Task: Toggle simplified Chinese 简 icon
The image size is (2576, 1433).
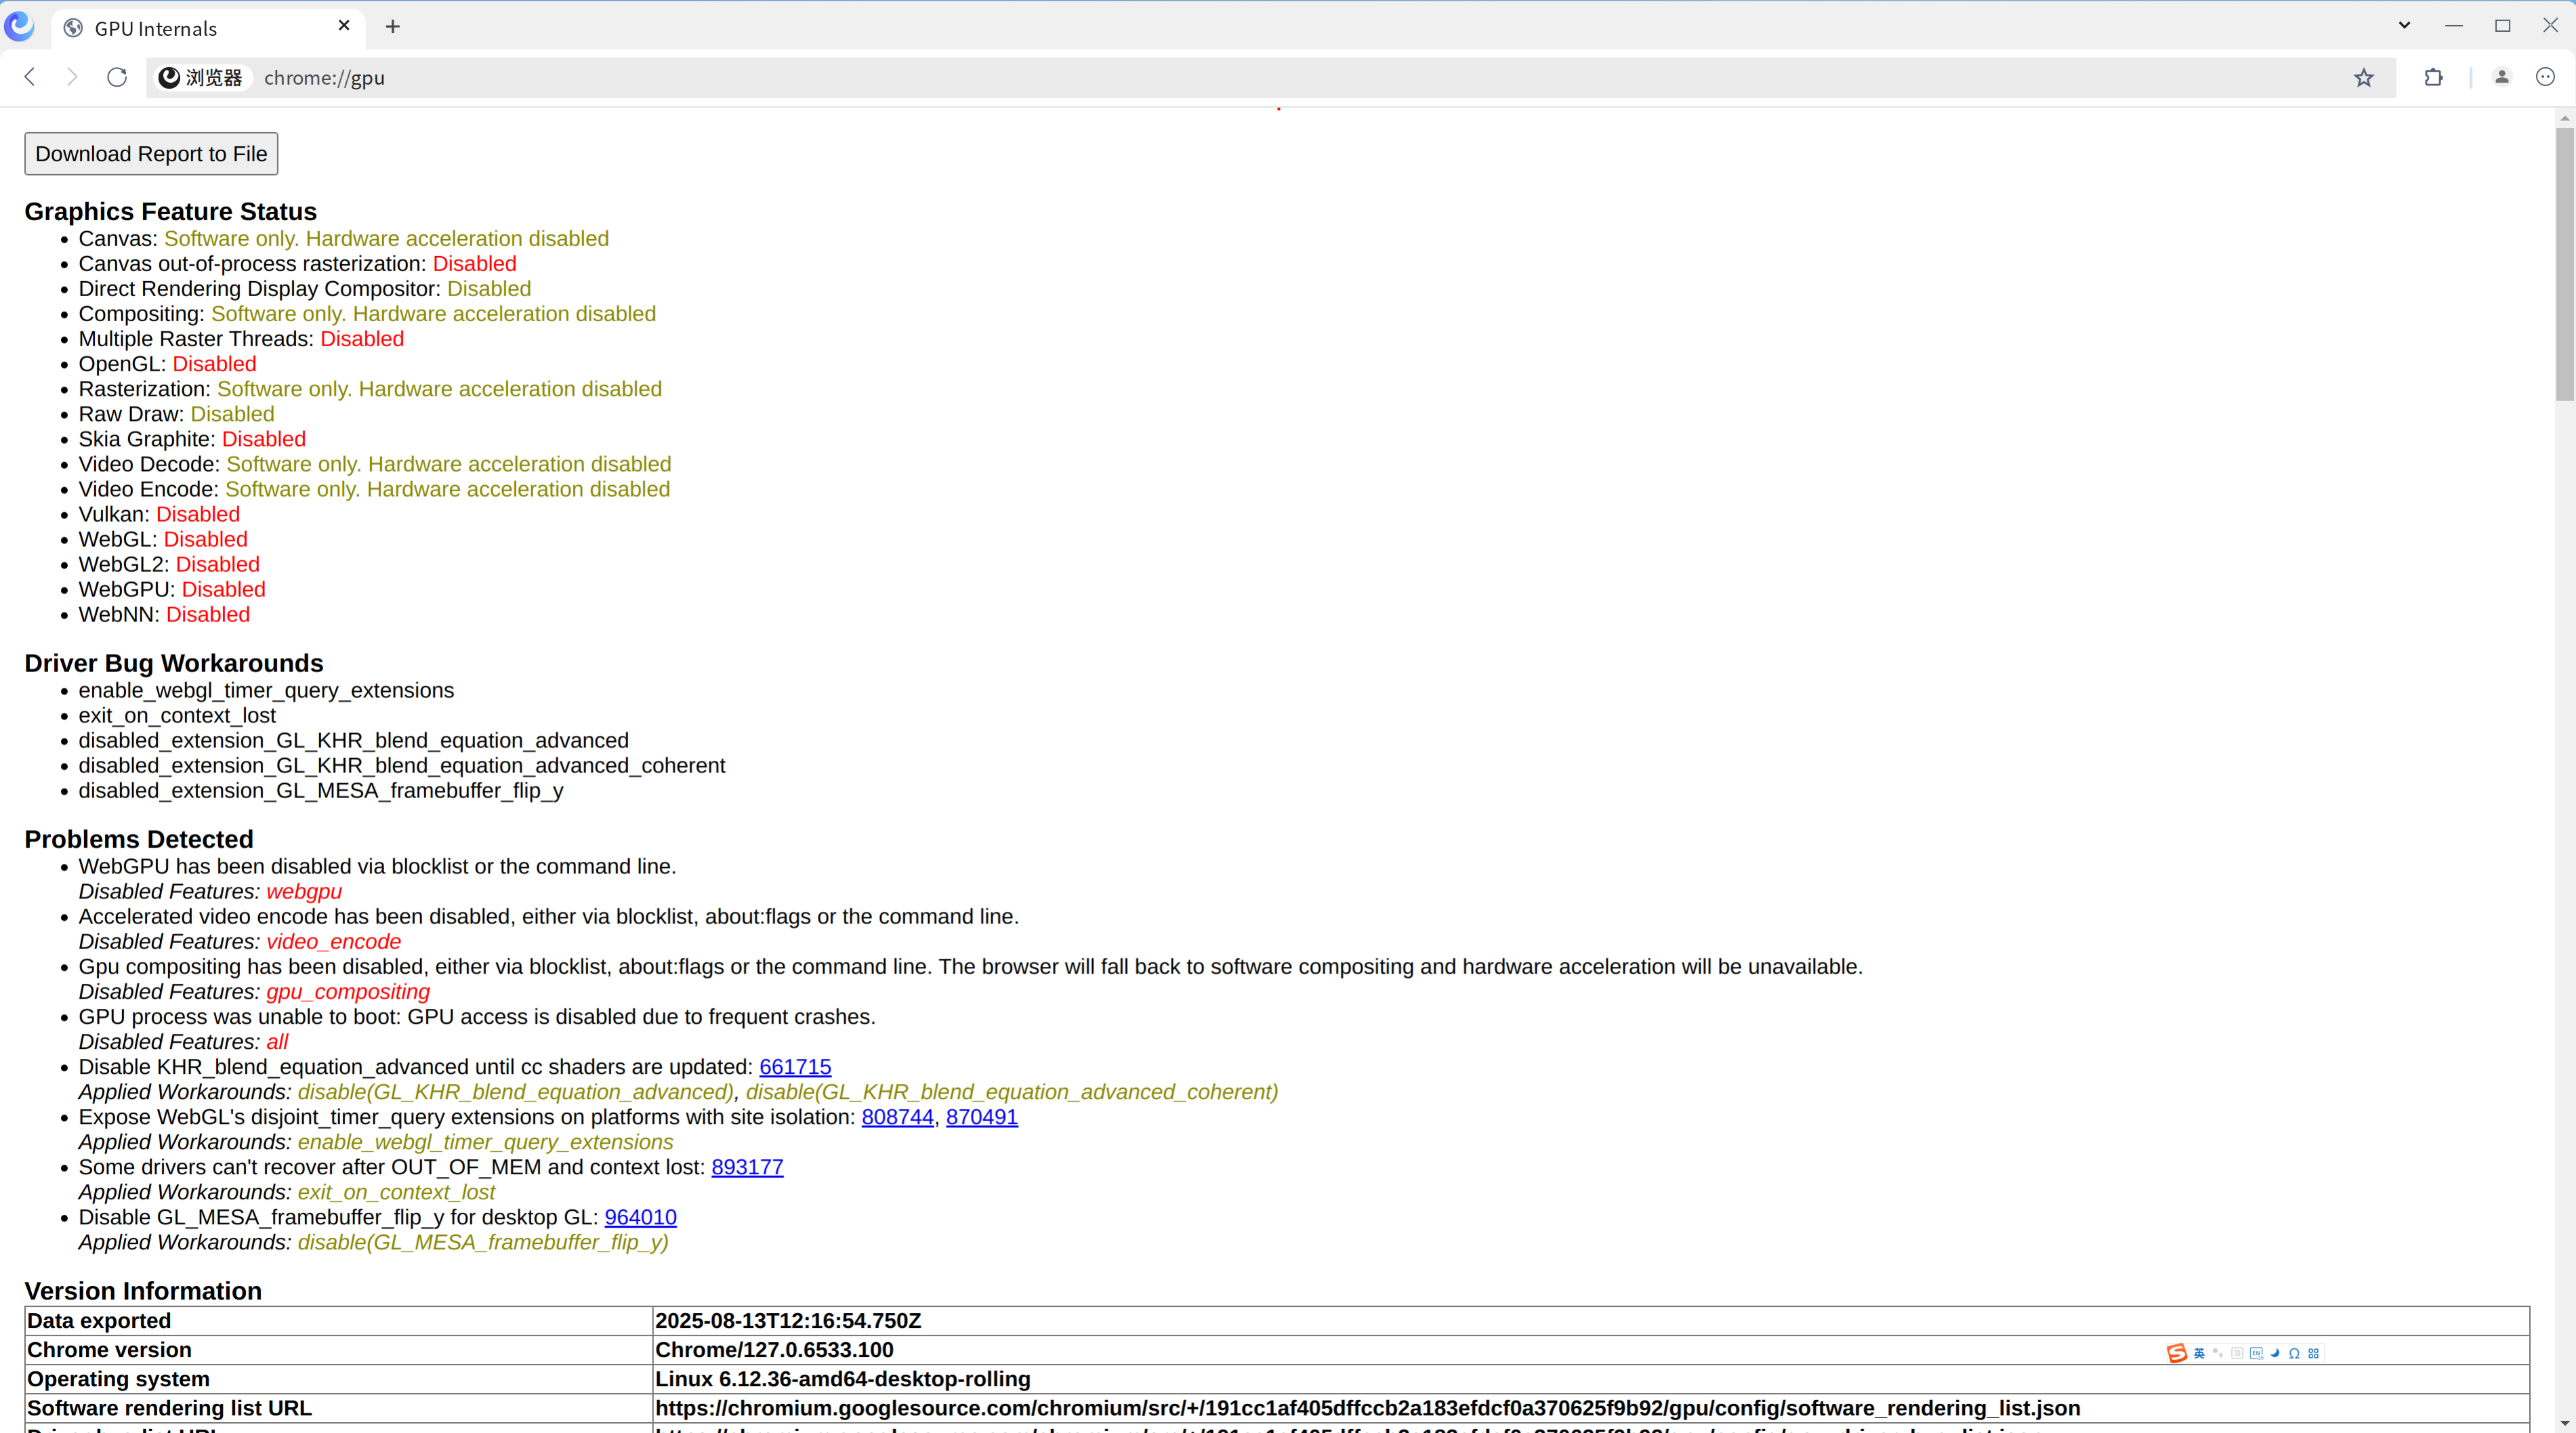Action: (2237, 1353)
